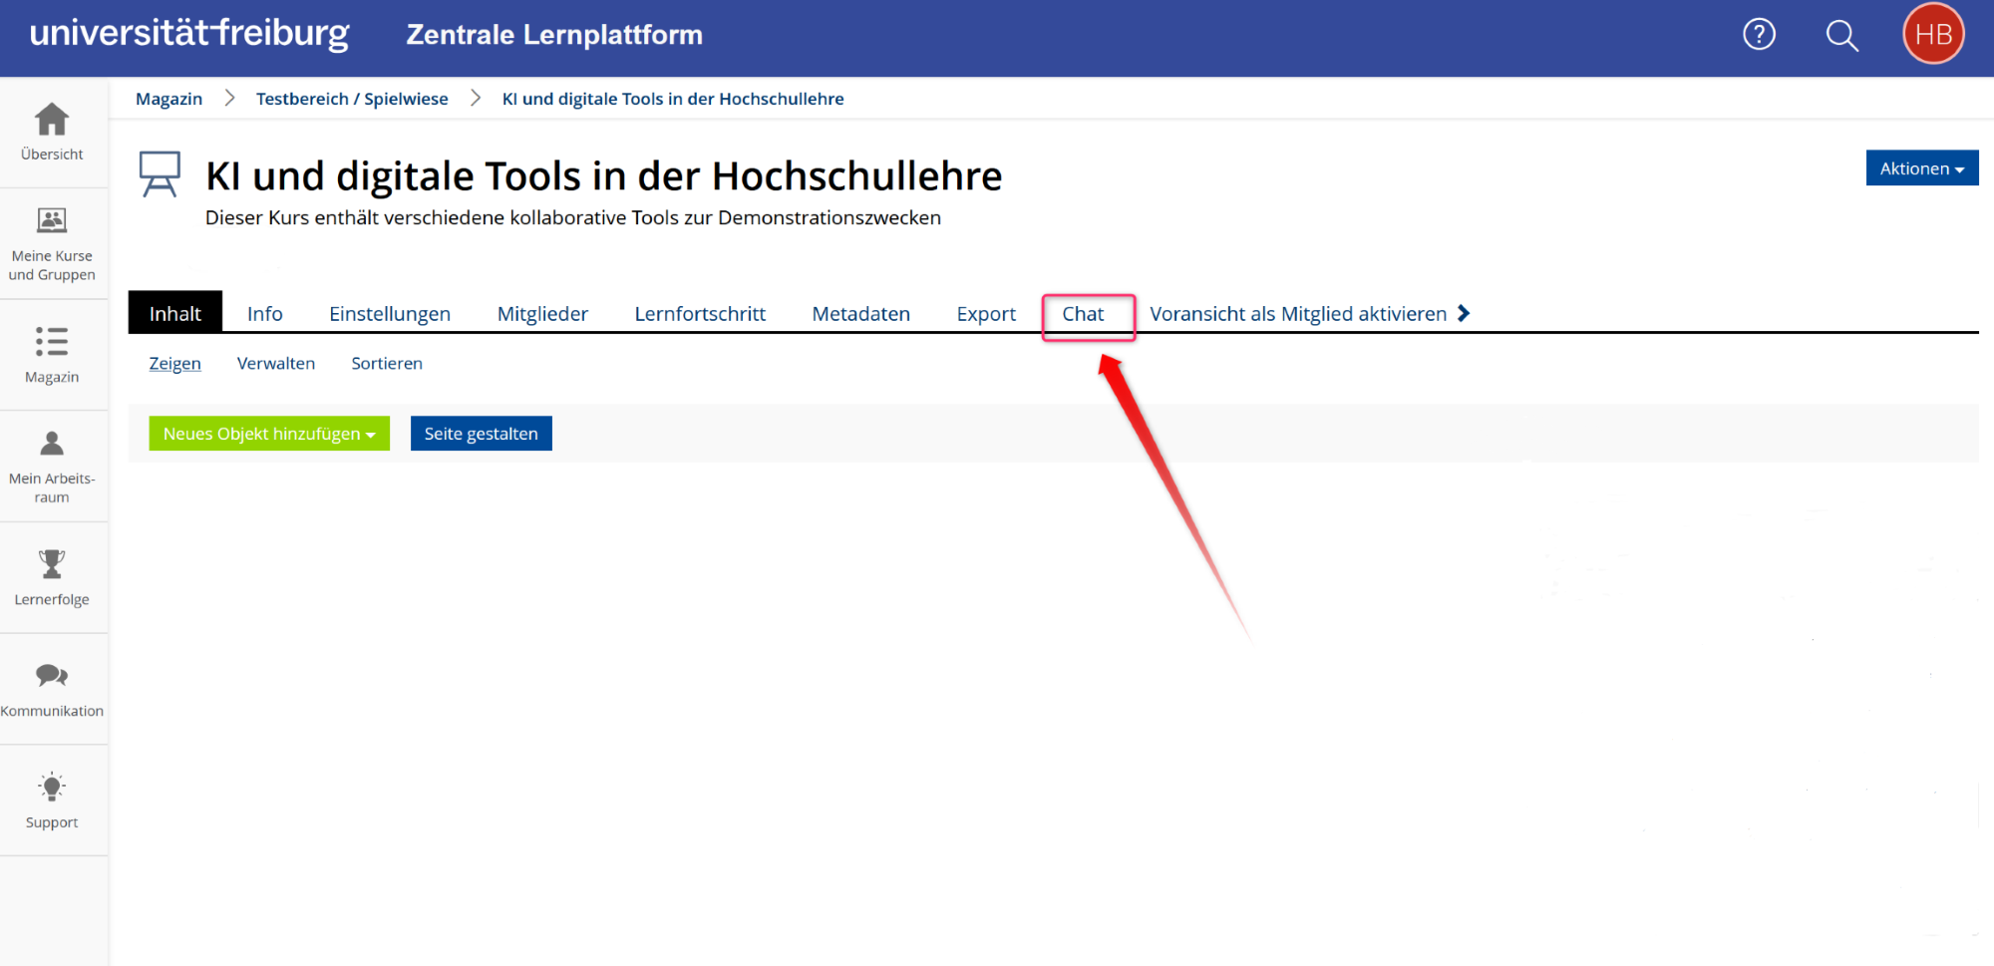Go to Mein Arbeitsraum
Viewport: 1994px width, 966px height.
pos(52,466)
